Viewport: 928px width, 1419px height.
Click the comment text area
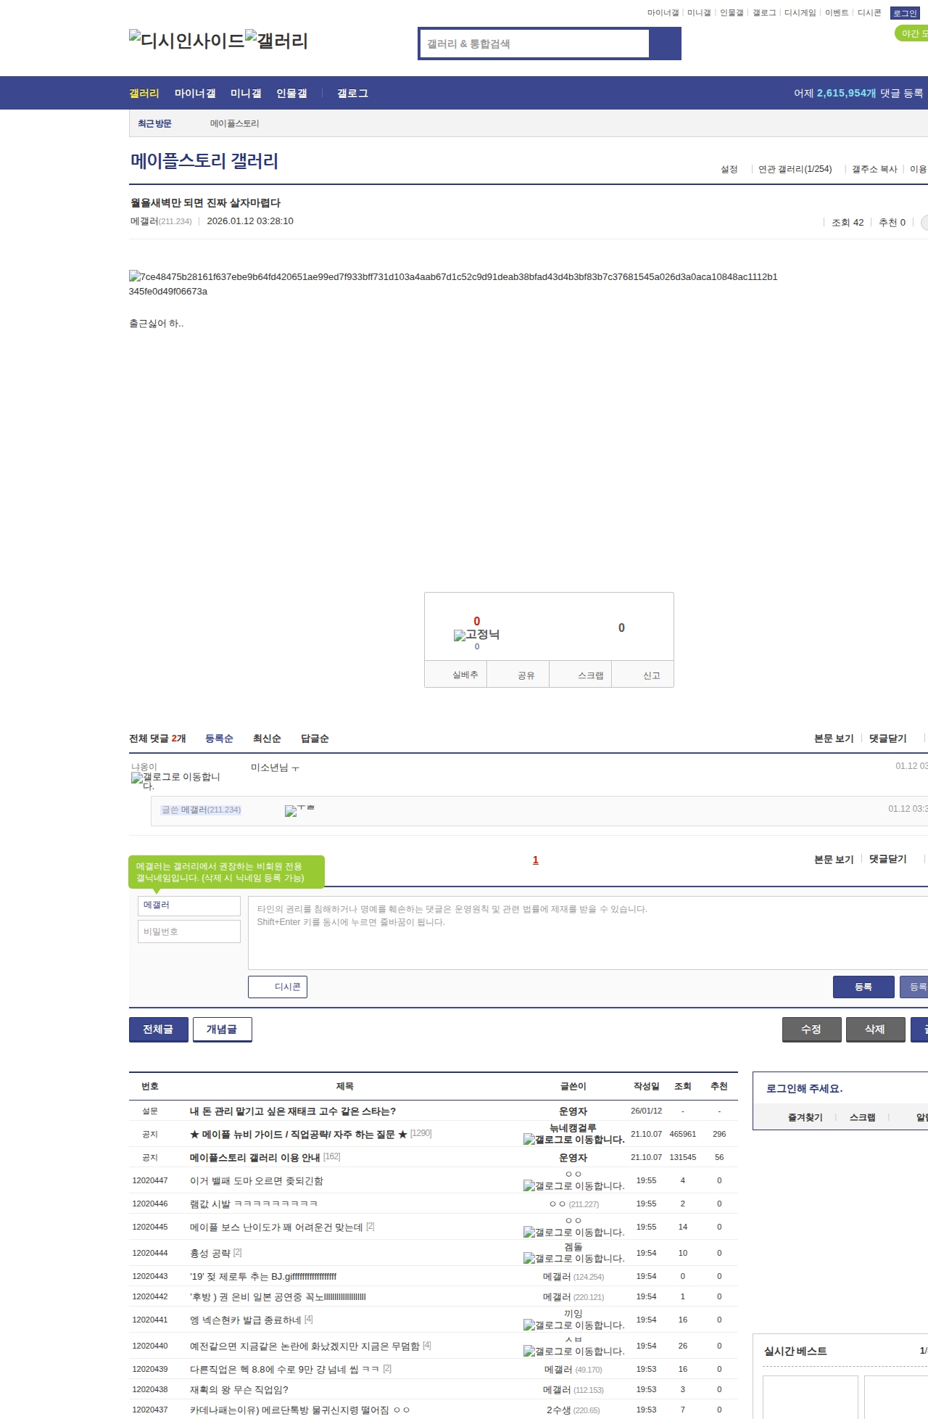588,933
